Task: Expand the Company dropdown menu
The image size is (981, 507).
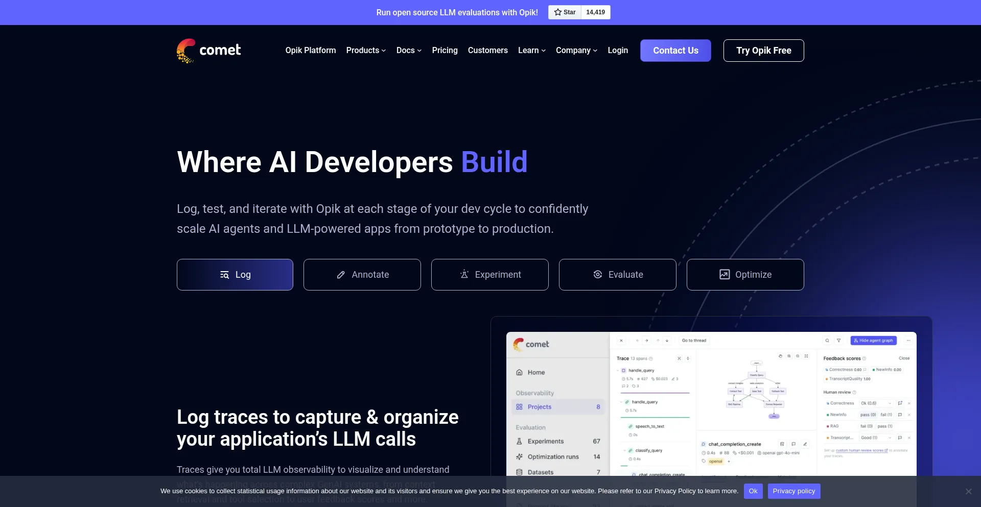Action: pyautogui.click(x=576, y=51)
